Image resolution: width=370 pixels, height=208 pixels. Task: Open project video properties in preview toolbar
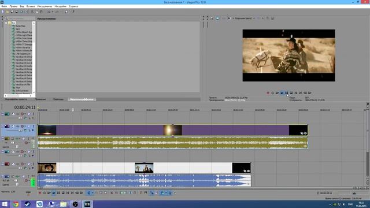click(x=212, y=18)
